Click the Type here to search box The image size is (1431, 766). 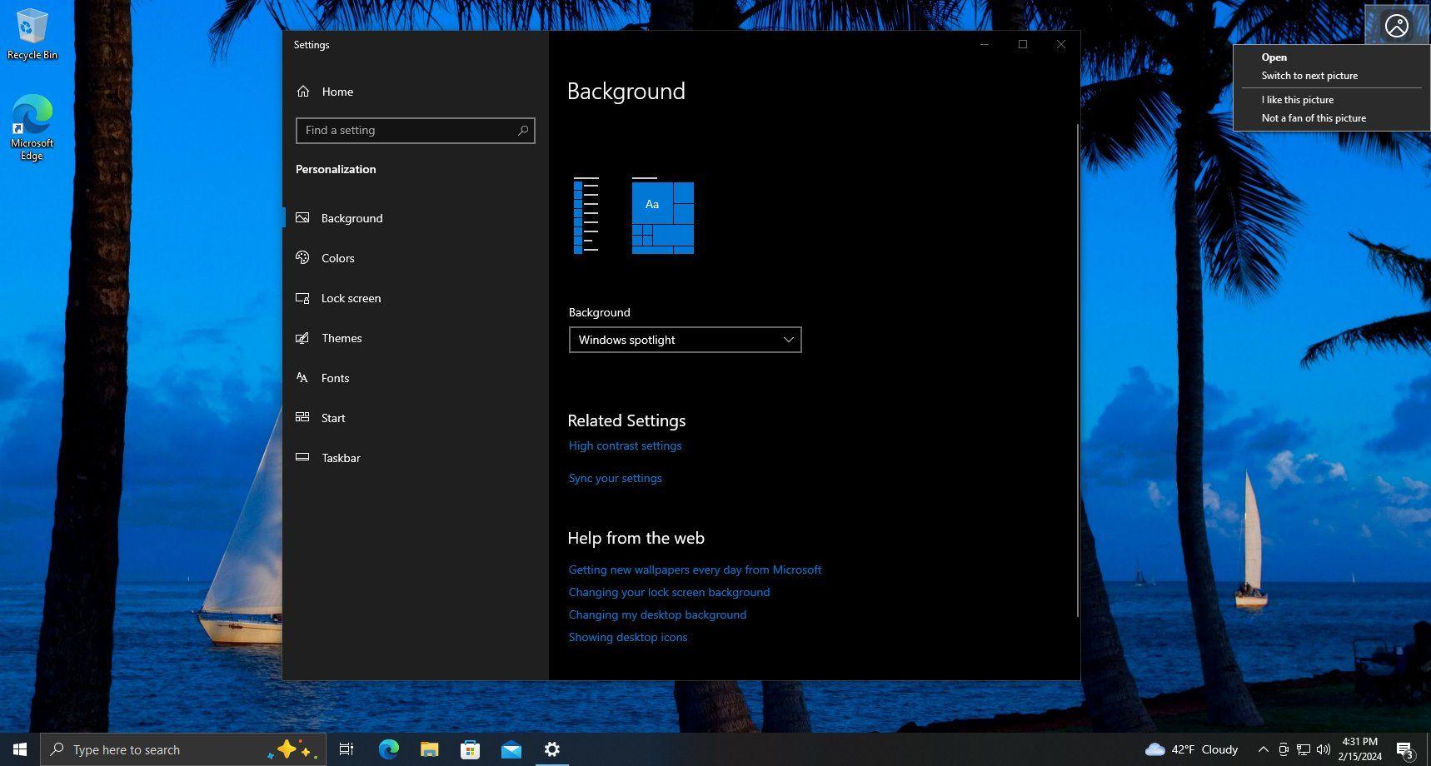click(182, 749)
